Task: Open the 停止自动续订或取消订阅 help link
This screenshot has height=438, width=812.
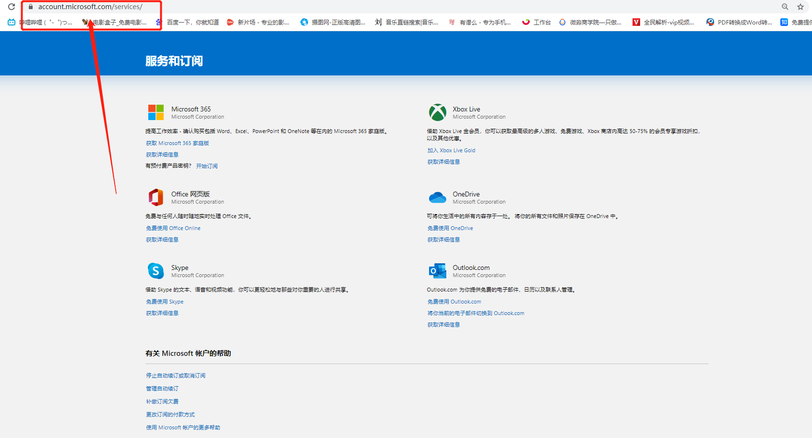Action: [176, 376]
